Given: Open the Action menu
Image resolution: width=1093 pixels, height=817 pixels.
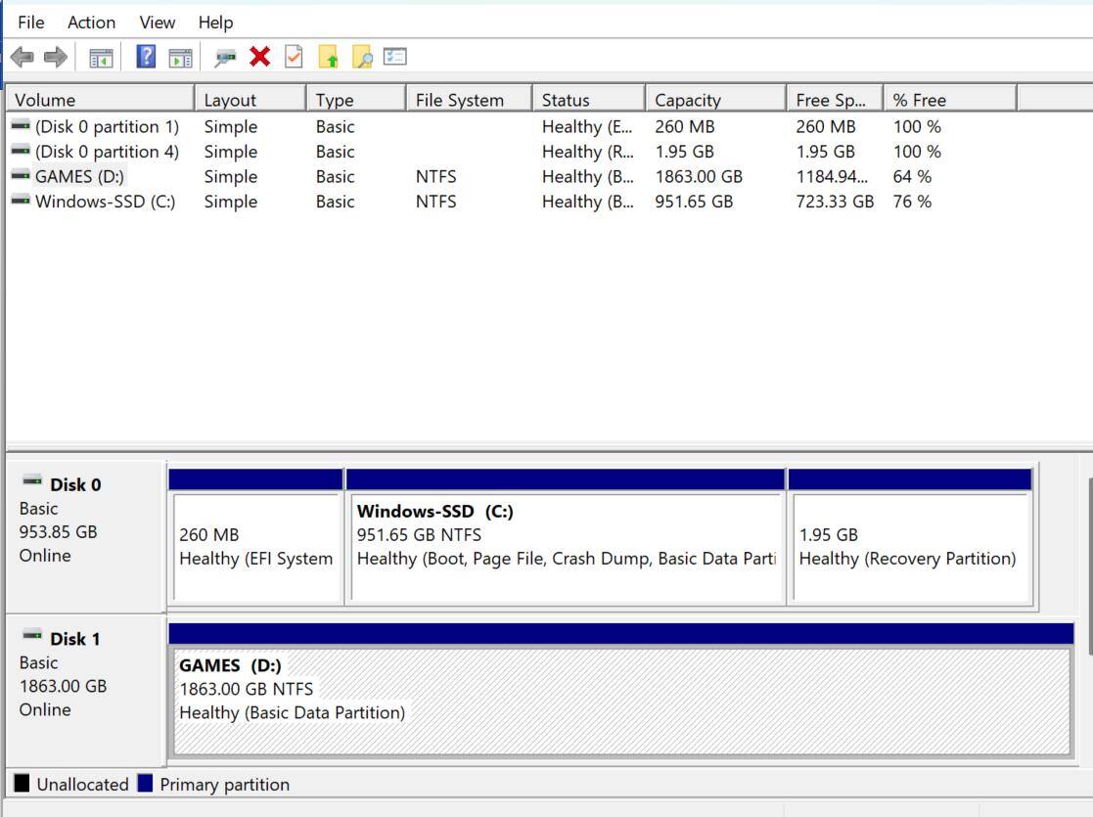Looking at the screenshot, I should pyautogui.click(x=91, y=22).
